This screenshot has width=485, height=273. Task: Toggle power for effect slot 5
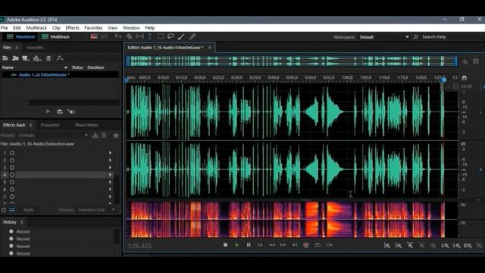tap(12, 182)
